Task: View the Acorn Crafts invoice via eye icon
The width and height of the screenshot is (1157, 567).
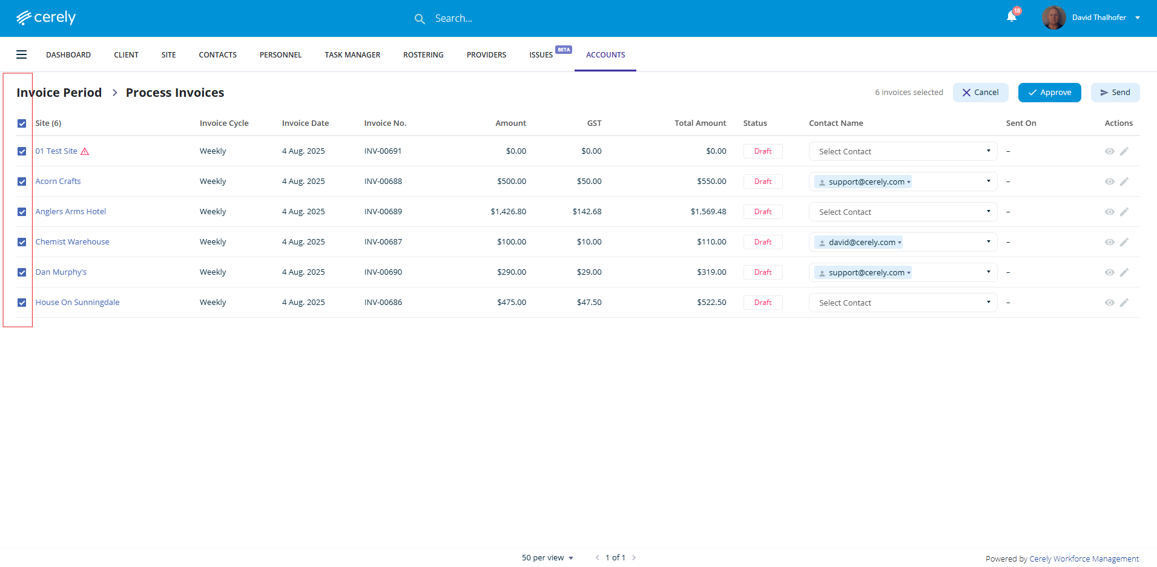Action: (x=1109, y=182)
